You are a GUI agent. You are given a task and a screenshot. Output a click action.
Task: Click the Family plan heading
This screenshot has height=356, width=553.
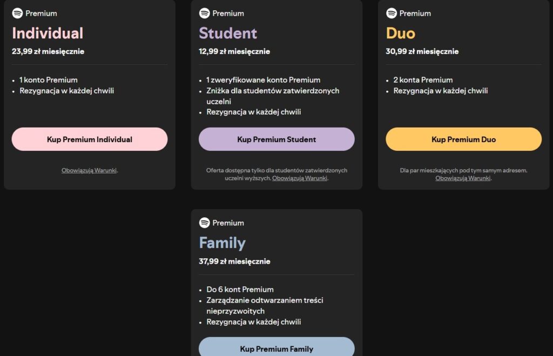[x=222, y=243]
